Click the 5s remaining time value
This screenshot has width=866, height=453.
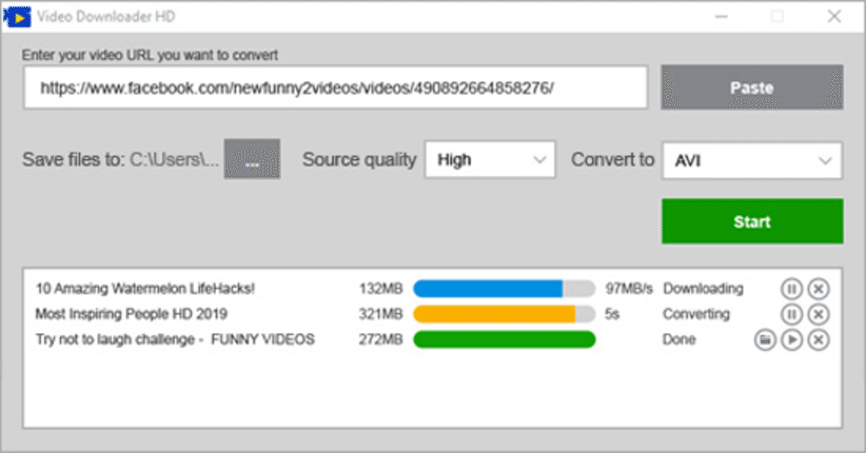click(613, 314)
